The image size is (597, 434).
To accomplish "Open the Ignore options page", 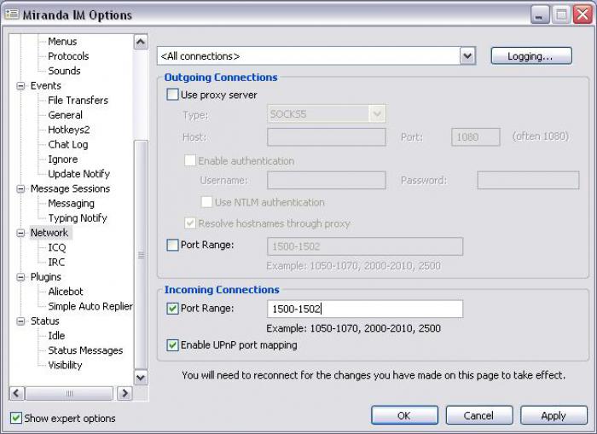I will tap(63, 159).
